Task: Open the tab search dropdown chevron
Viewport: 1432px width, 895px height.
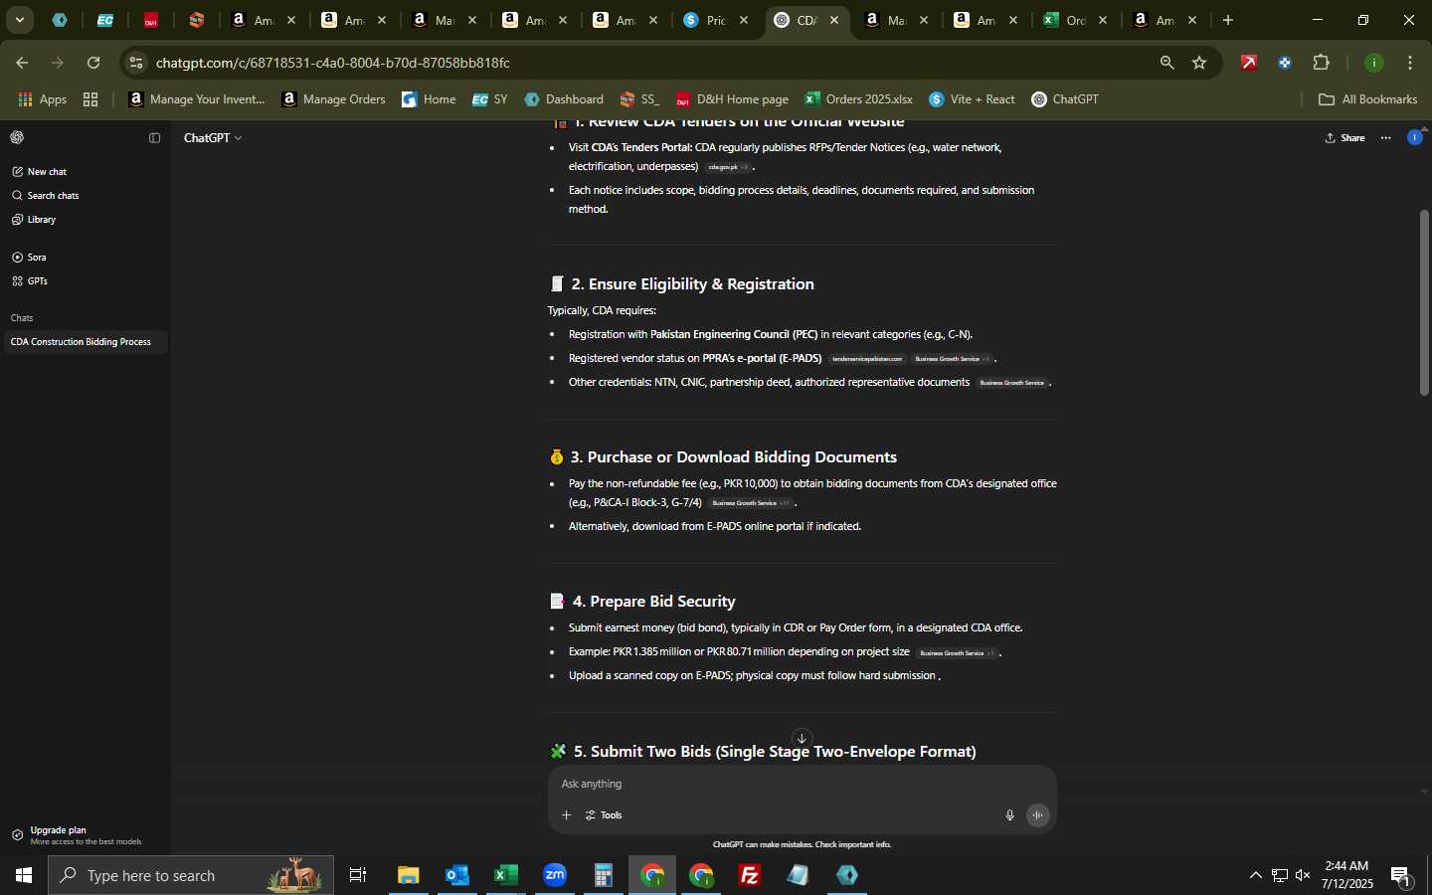Action: pos(19,20)
